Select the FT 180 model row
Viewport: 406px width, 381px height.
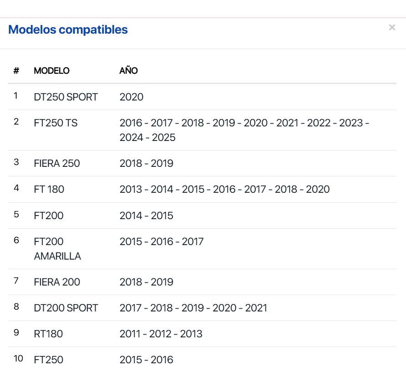tap(49, 190)
